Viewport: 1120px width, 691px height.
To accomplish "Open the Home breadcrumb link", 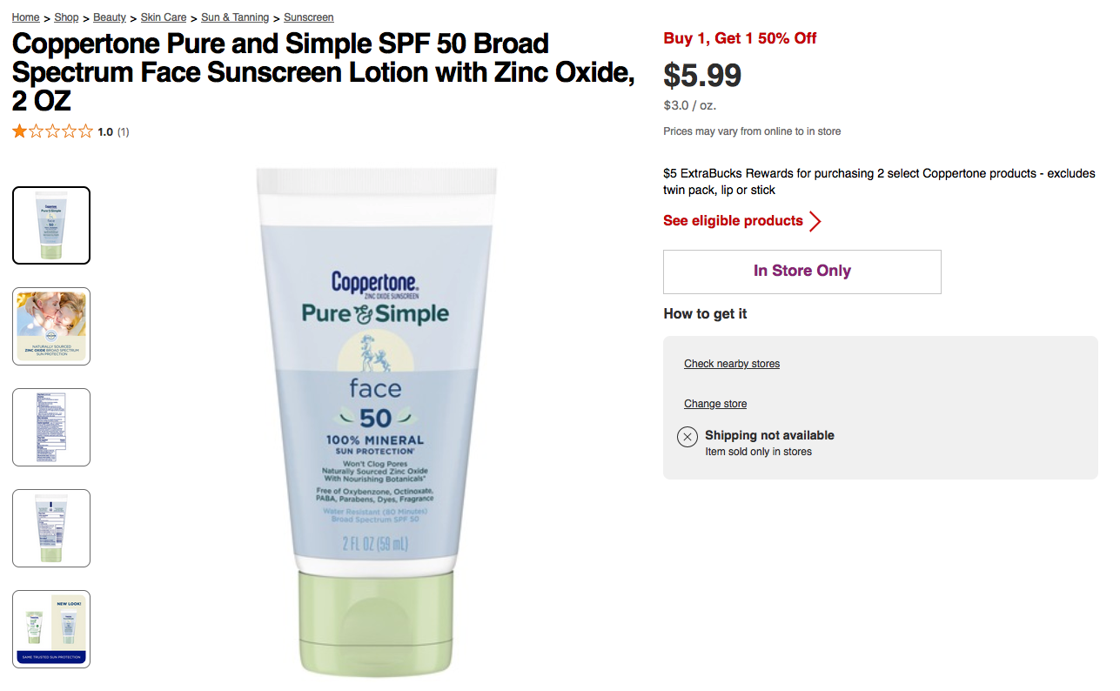I will tap(25, 17).
